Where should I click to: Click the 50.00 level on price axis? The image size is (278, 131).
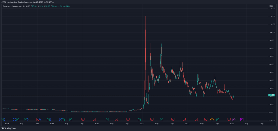click(271, 73)
